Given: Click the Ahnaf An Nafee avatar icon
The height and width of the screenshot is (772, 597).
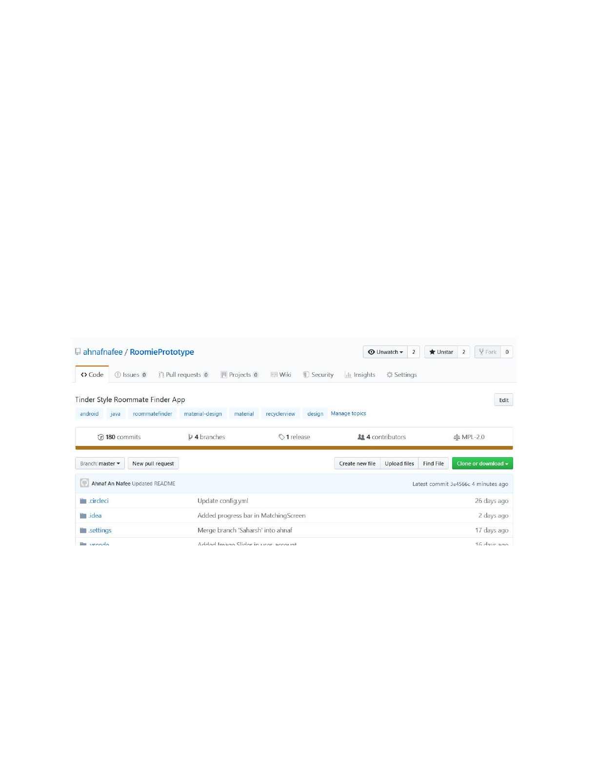Looking at the screenshot, I should tap(84, 483).
